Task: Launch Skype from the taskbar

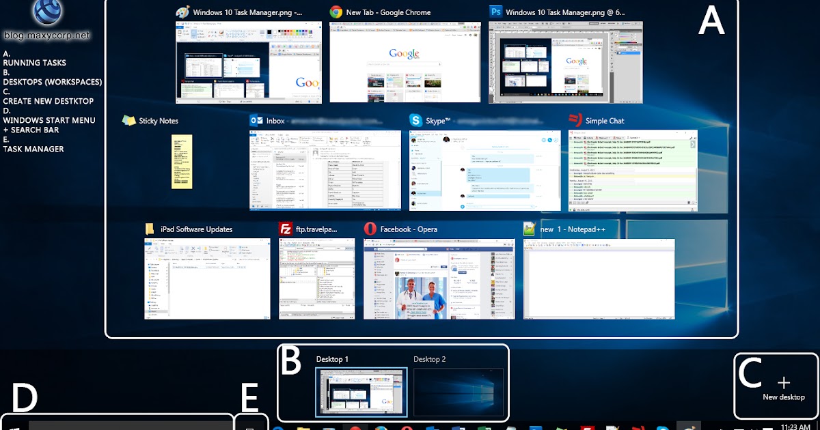Action: (664, 427)
